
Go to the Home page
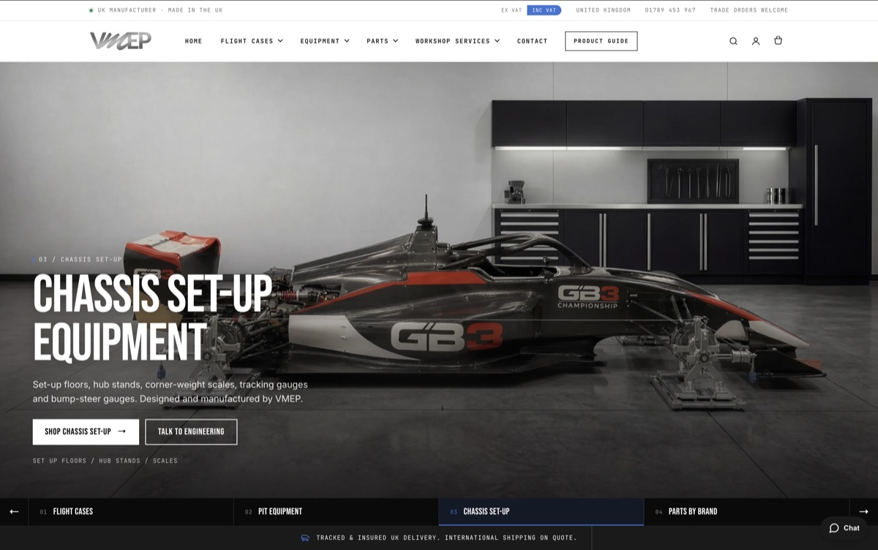click(194, 41)
